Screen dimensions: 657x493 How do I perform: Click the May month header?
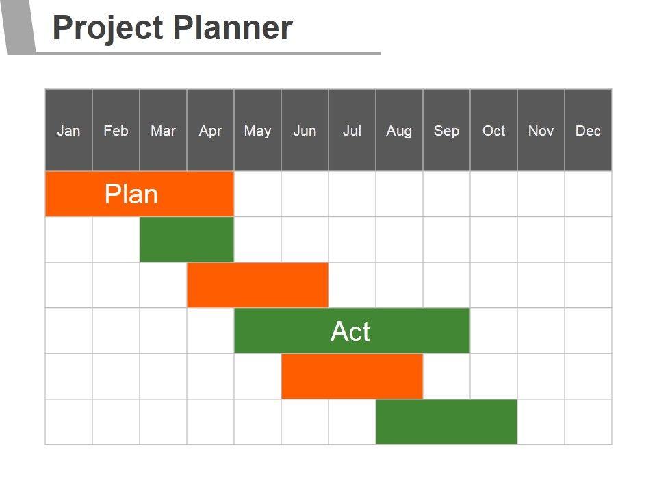coord(257,130)
